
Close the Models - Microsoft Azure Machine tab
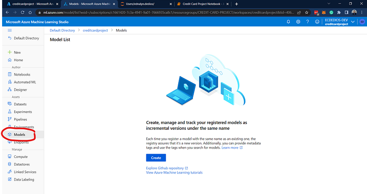[x=114, y=4]
